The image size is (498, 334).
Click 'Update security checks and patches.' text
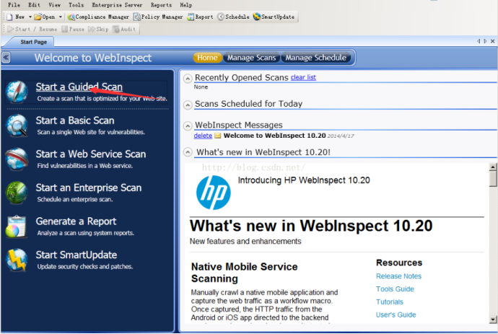click(x=84, y=267)
